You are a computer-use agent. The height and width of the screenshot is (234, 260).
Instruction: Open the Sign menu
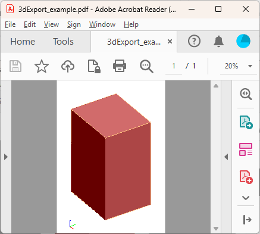click(74, 24)
